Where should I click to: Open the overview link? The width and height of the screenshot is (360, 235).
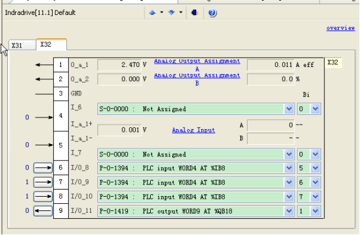341,28
